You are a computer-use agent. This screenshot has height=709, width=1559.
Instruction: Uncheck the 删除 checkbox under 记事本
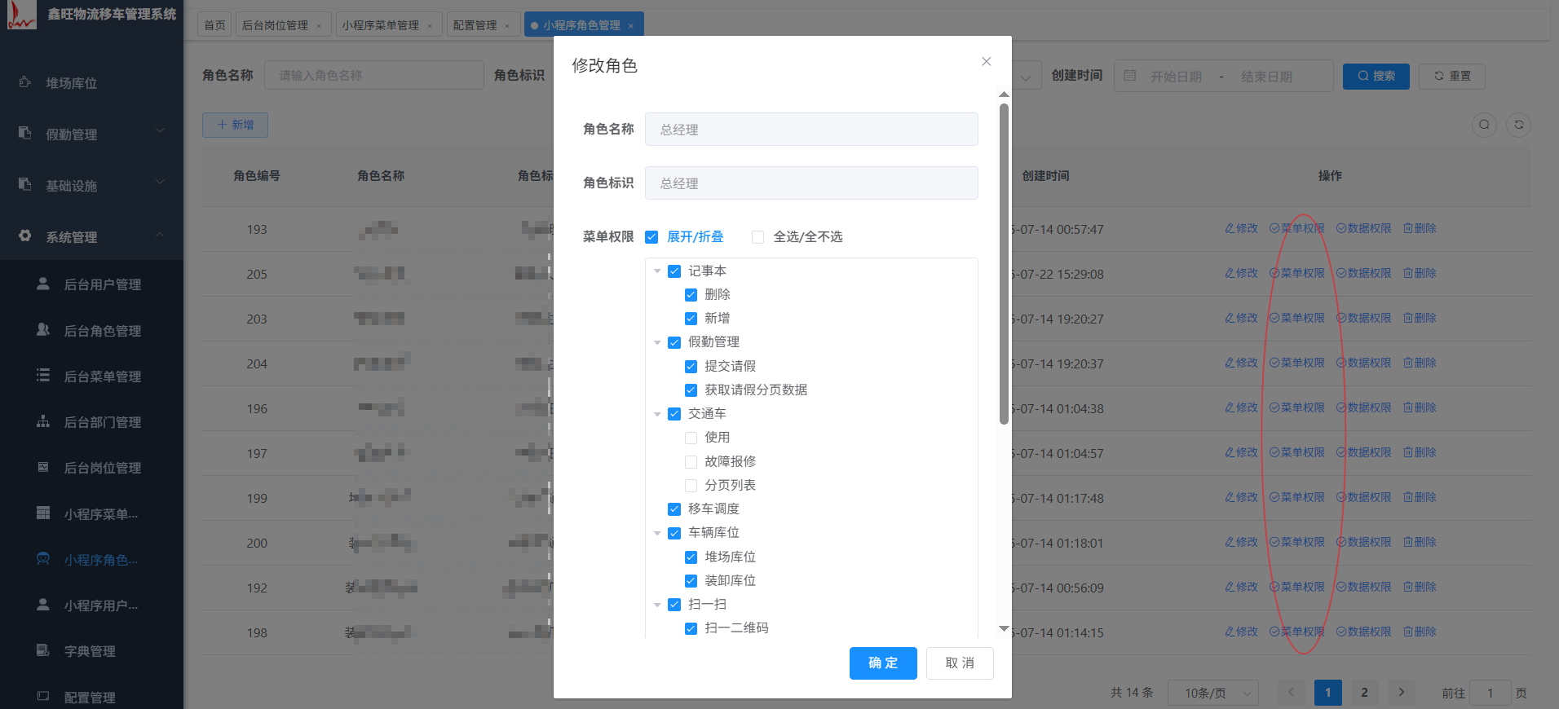tap(691, 295)
